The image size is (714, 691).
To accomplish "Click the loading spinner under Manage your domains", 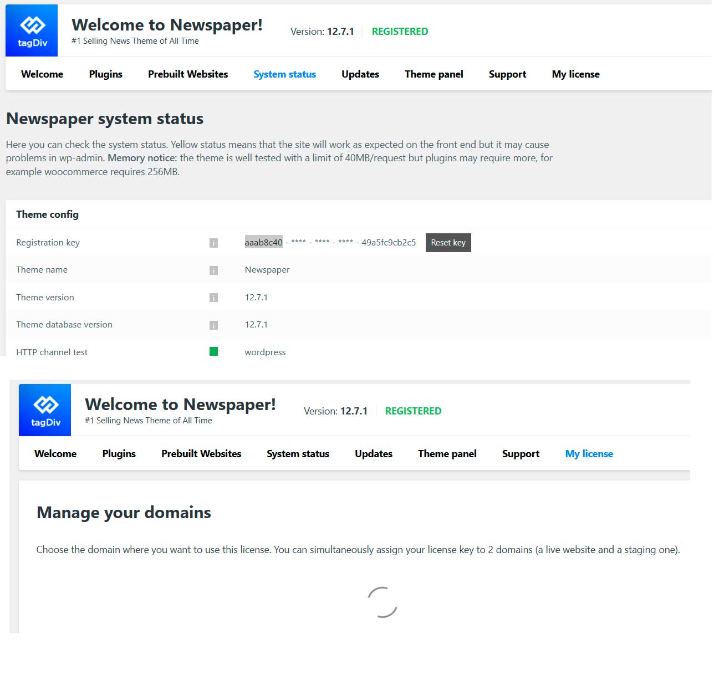I will click(x=382, y=602).
